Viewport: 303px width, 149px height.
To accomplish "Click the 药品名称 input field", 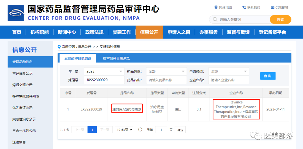I will (167, 80).
